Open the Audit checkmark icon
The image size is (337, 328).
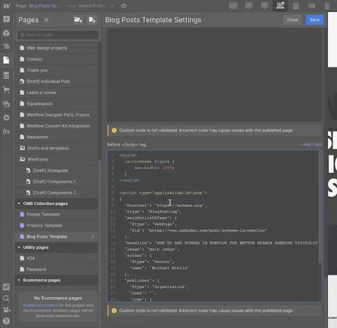pos(7,287)
